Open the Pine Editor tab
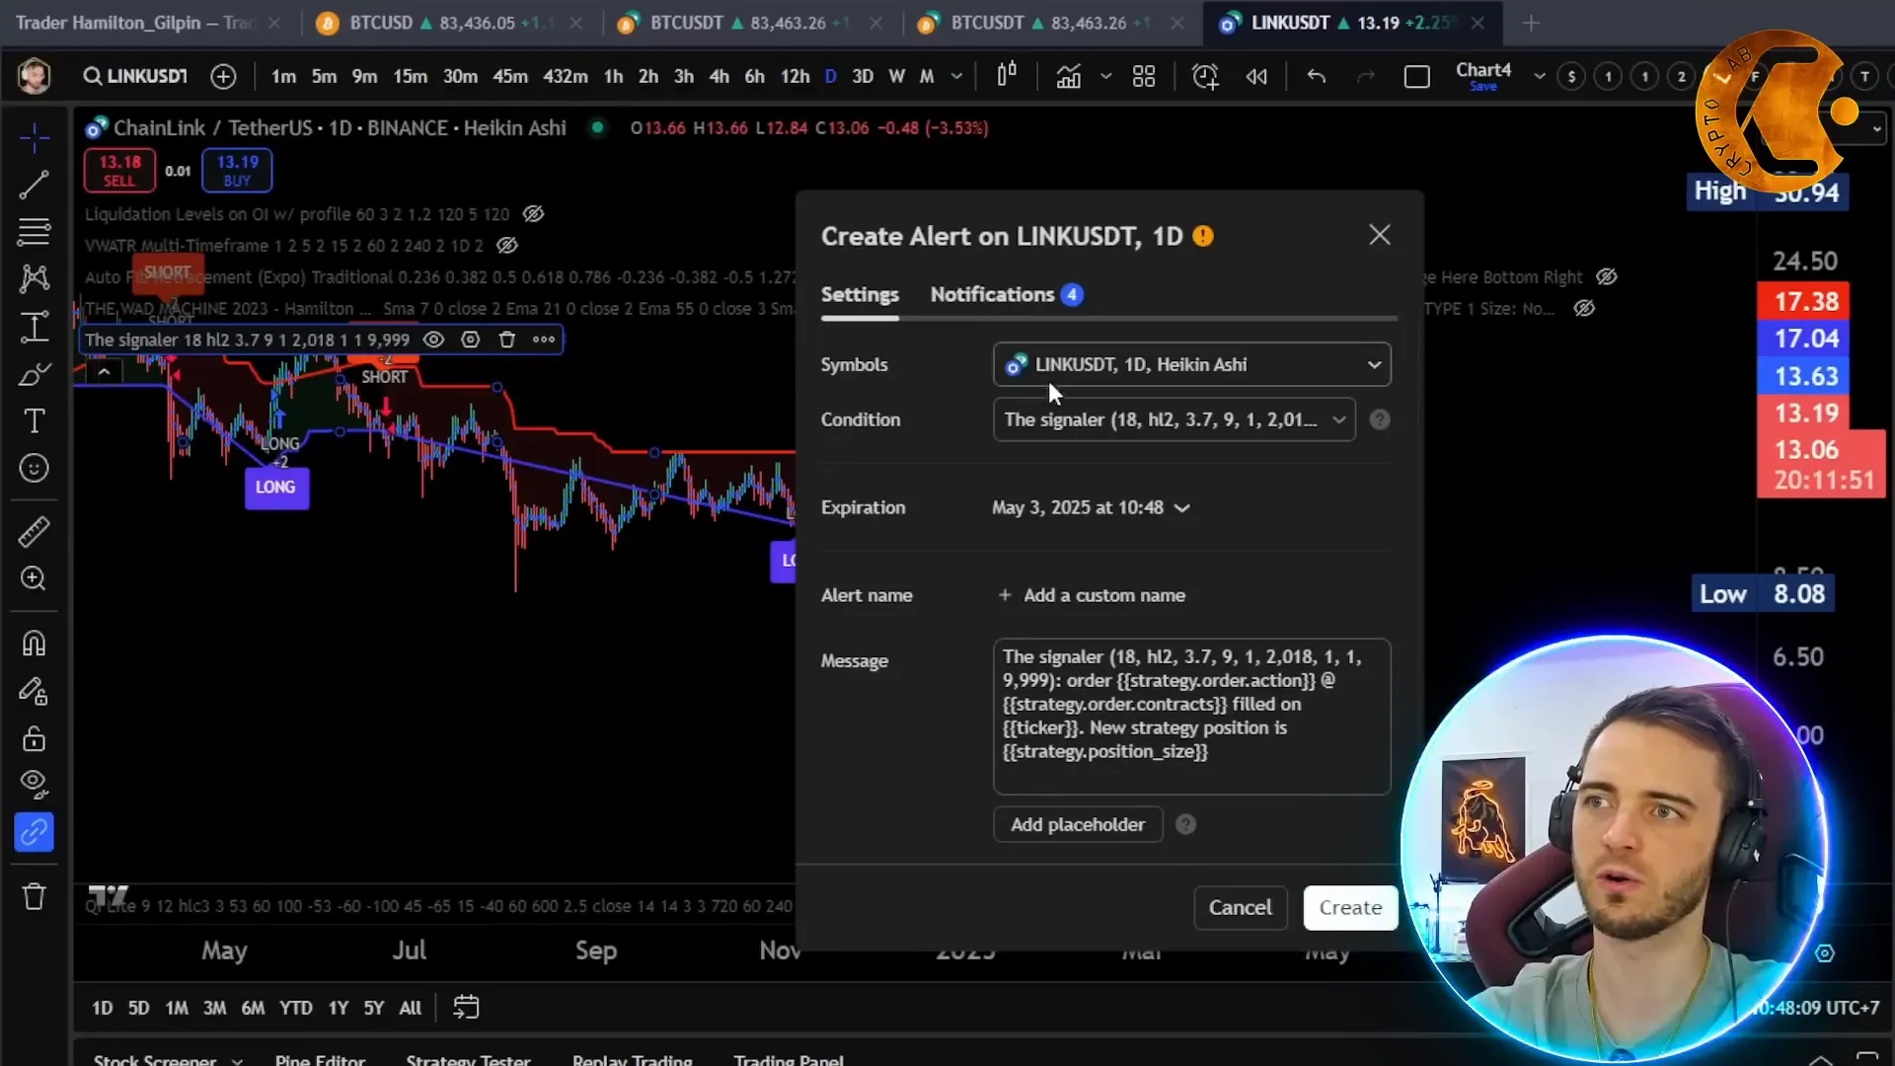 [x=320, y=1059]
